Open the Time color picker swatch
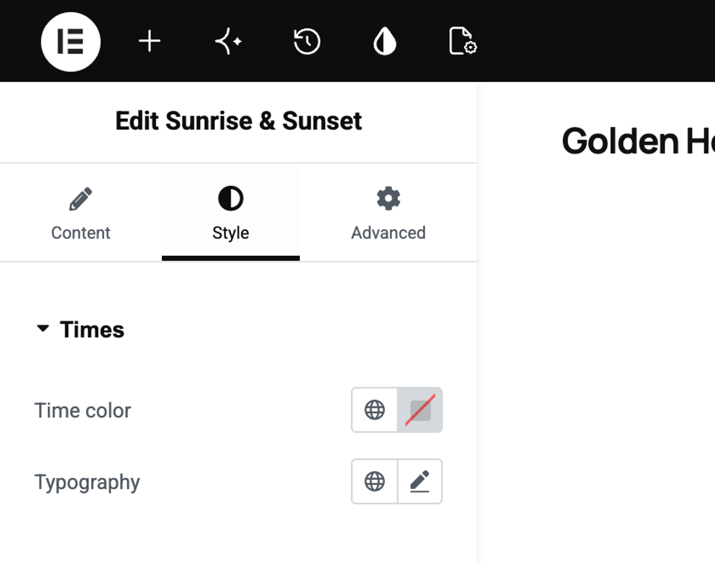The width and height of the screenshot is (715, 562). [x=420, y=410]
